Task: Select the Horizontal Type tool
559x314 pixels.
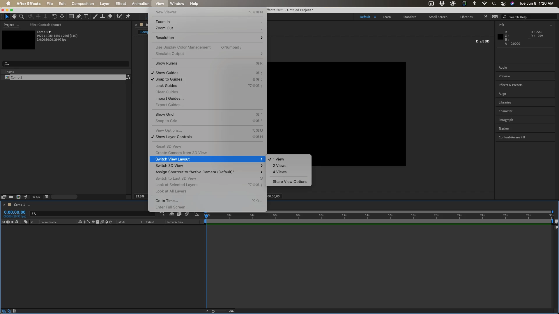Action: click(86, 17)
